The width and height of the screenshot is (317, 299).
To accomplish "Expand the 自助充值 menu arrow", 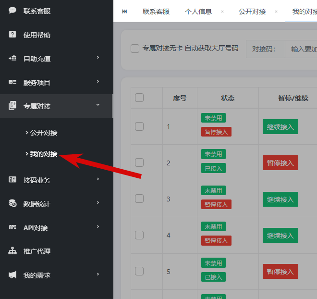I will point(98,58).
